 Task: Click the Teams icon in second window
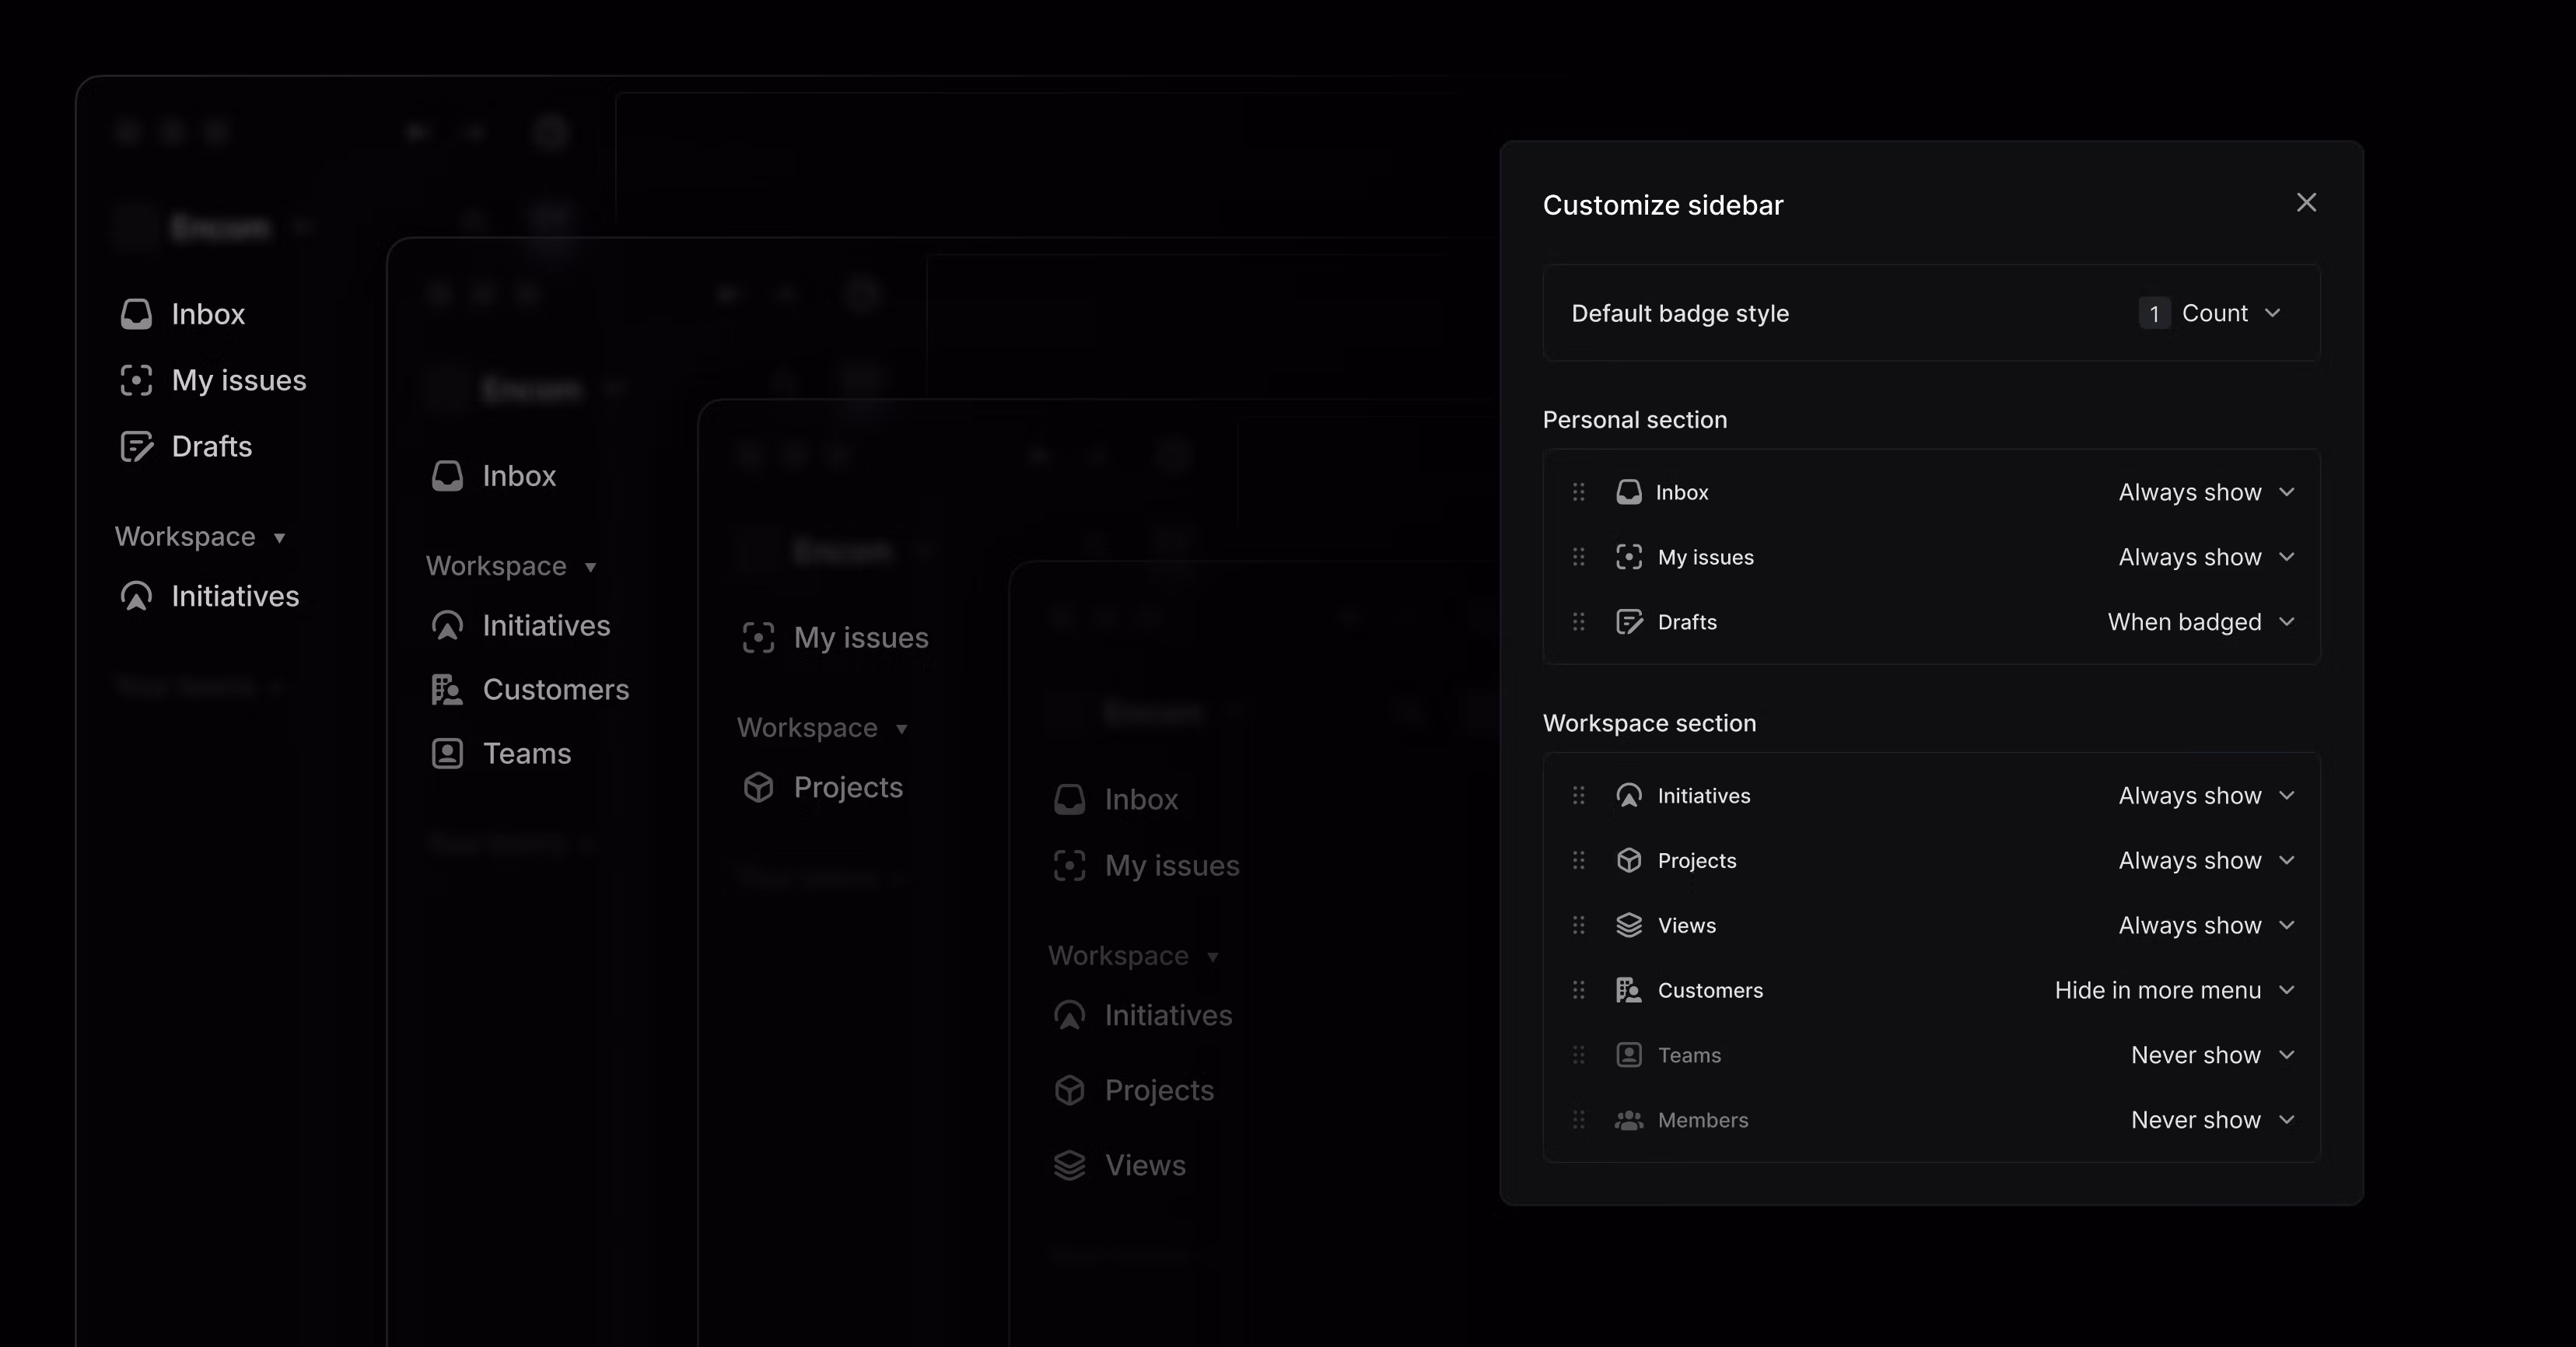click(x=447, y=754)
